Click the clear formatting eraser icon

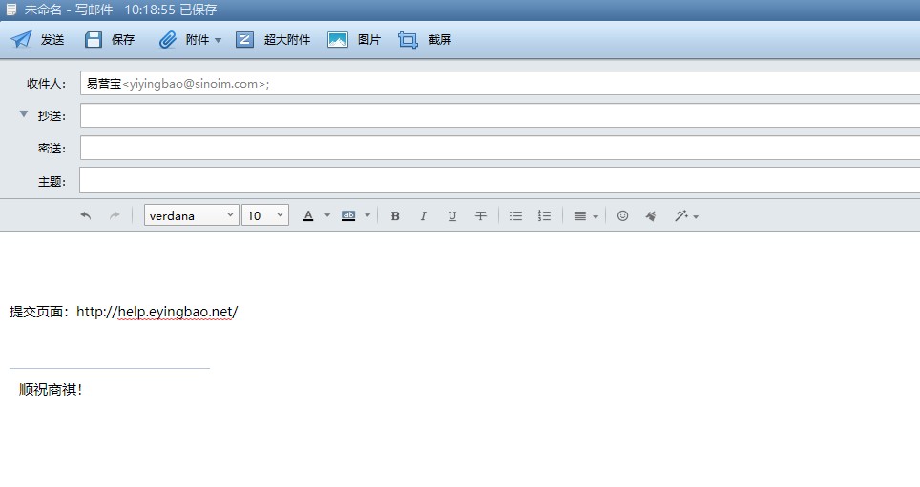coord(651,215)
